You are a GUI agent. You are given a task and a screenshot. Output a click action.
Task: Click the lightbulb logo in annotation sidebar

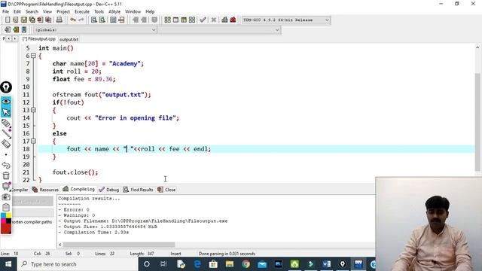click(x=6, y=87)
